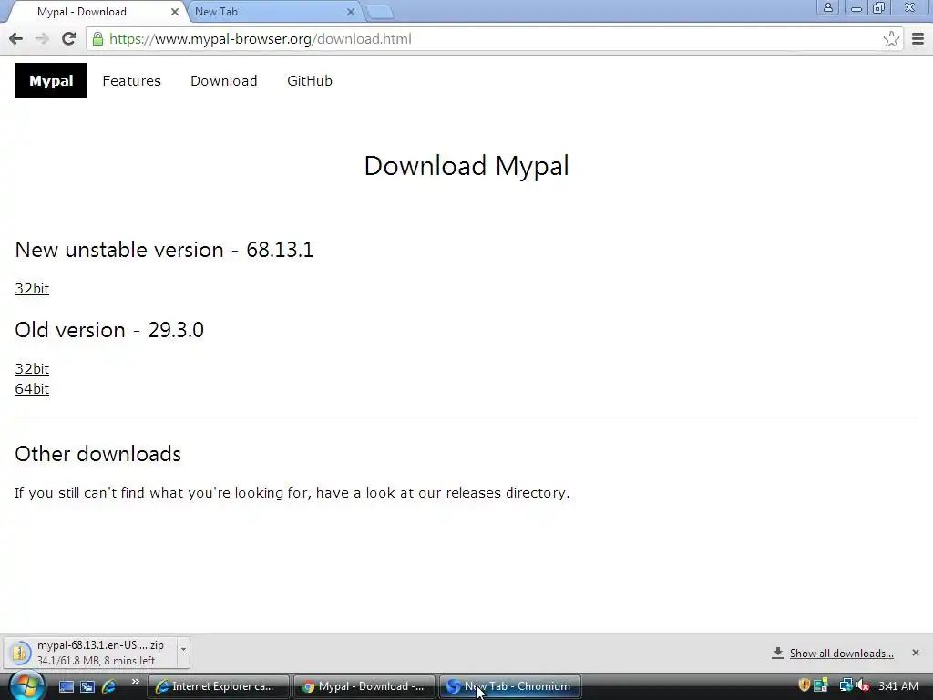Click the Show Desktop quick launch icon
Viewport: 933px width, 700px height.
(x=67, y=686)
